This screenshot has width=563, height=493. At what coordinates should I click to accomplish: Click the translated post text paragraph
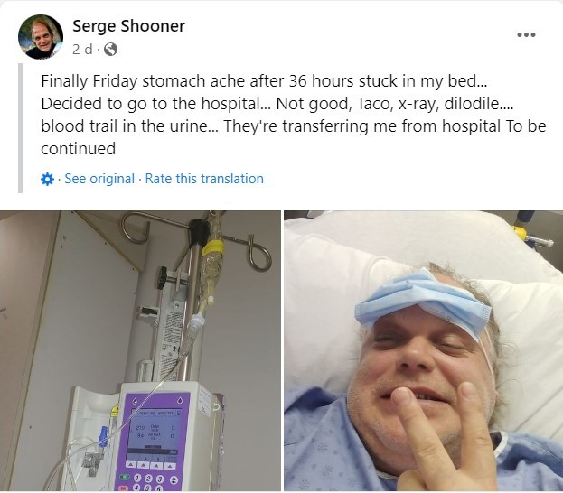294,115
